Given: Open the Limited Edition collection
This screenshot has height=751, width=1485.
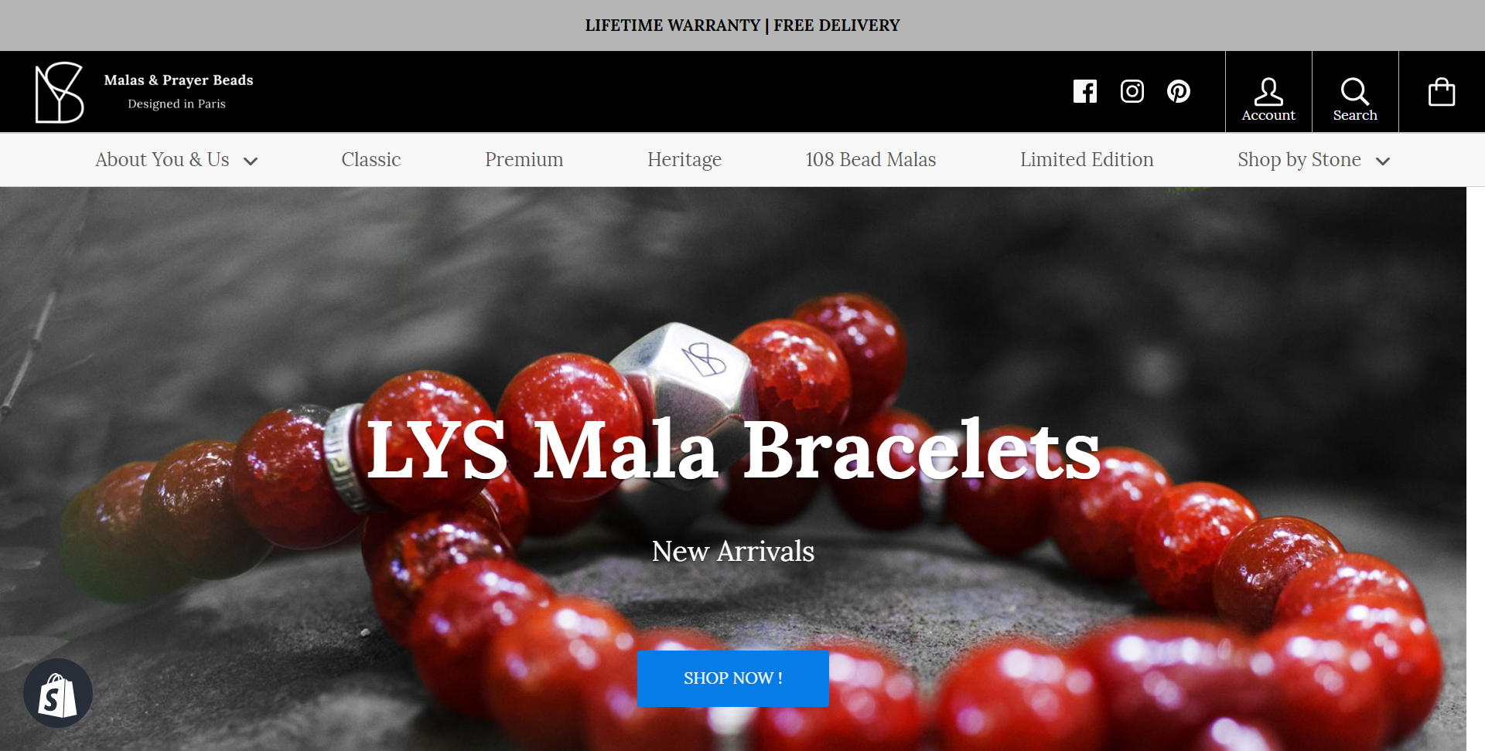Looking at the screenshot, I should coord(1087,159).
